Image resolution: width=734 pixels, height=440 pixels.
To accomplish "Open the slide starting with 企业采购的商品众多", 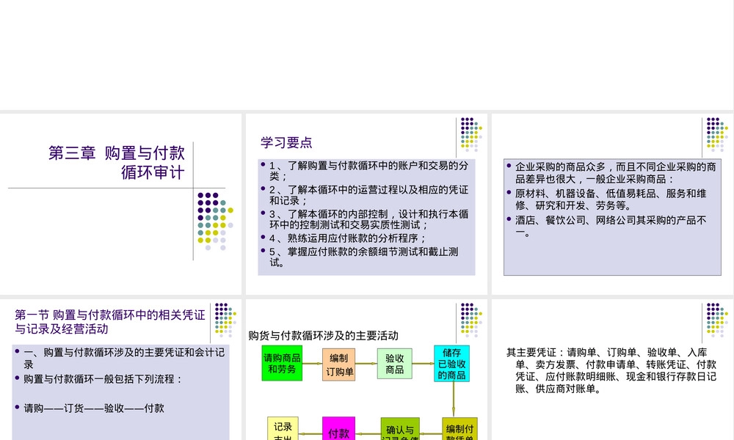I will point(612,204).
